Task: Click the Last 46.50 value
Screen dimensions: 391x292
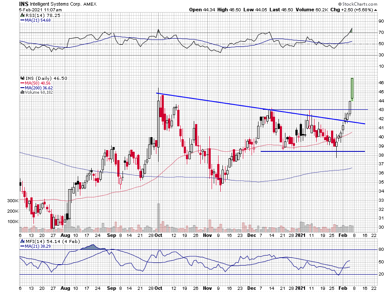Action: coord(281,10)
